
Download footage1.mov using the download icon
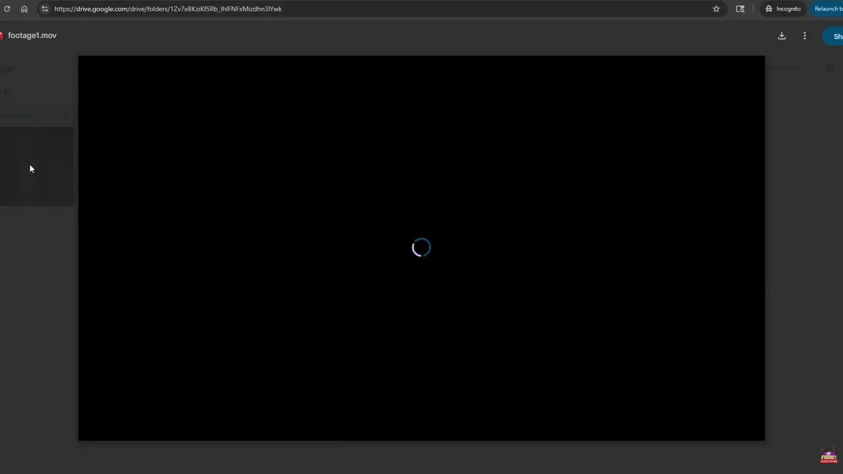[782, 36]
